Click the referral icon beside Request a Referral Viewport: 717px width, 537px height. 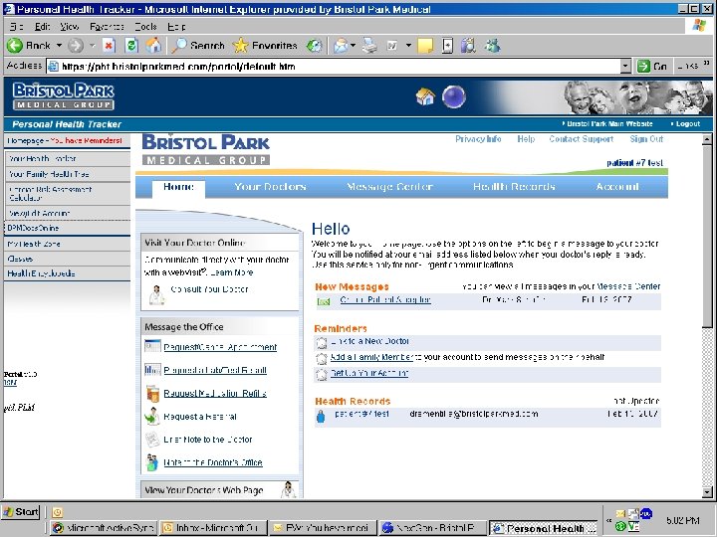(x=151, y=416)
